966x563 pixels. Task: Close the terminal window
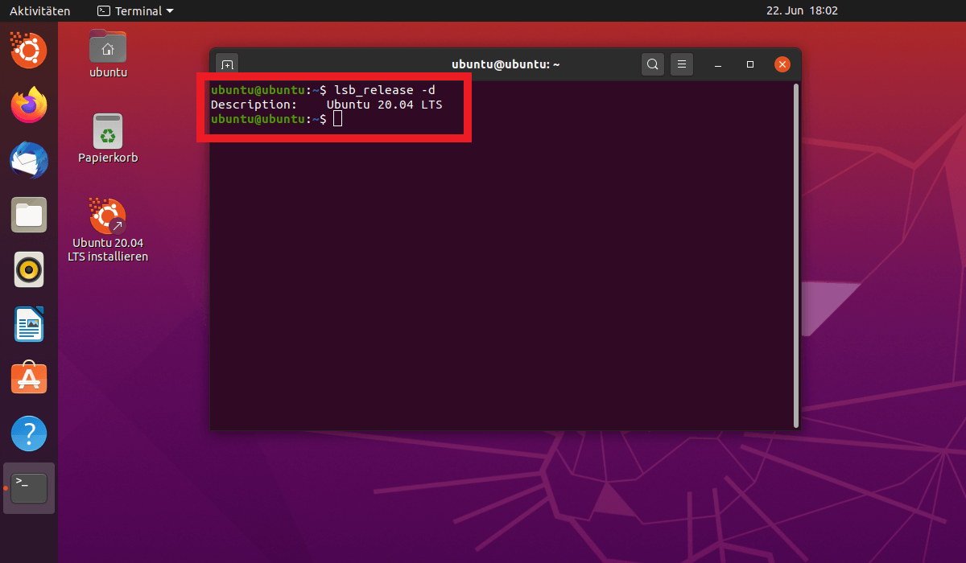coord(782,64)
